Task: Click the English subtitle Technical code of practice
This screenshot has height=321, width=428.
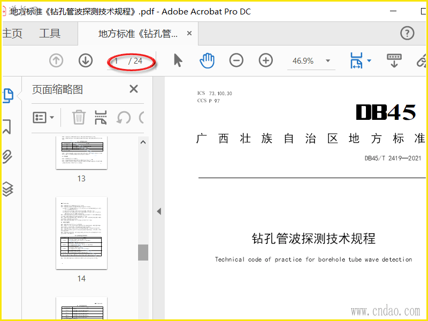Action: (314, 259)
